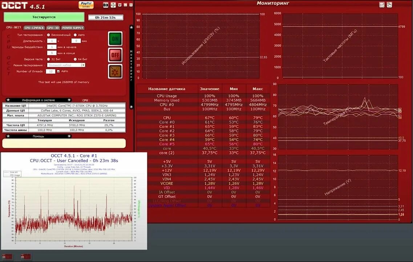Take a screenshot with the camera icon
Viewport: 413px width, 262px height.
tap(106, 5)
